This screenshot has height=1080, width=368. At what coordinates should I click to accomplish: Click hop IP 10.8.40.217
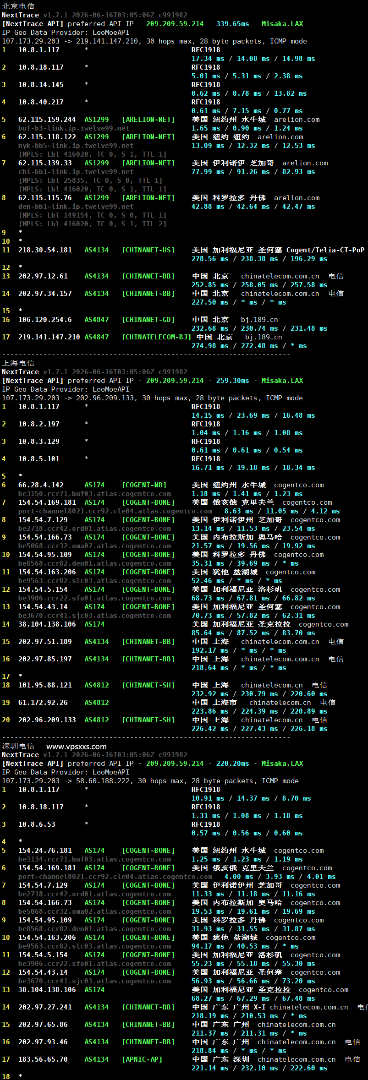click(x=41, y=102)
